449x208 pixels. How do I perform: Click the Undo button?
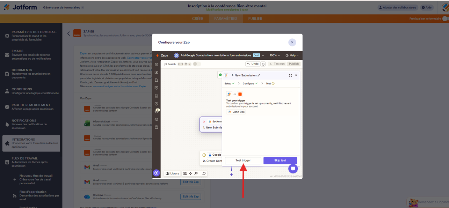pyautogui.click(x=253, y=64)
